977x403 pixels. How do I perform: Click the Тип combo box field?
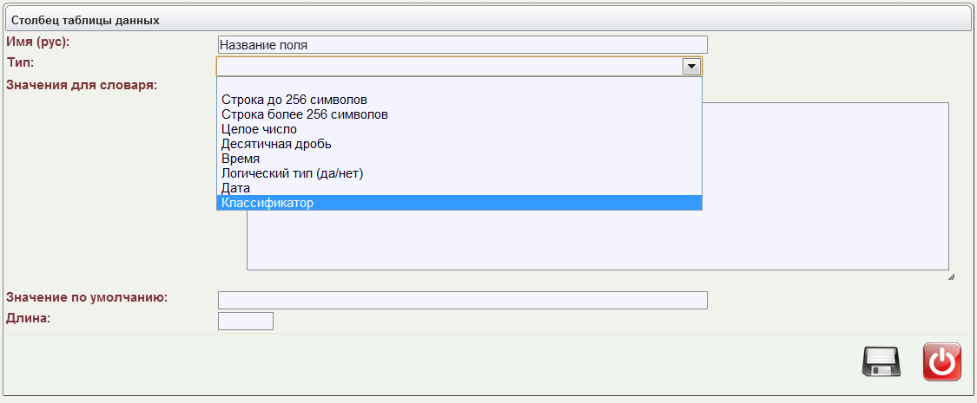[x=459, y=67]
